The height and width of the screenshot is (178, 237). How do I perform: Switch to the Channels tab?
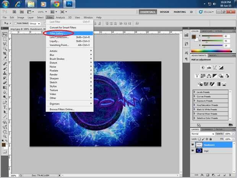coord(207,129)
